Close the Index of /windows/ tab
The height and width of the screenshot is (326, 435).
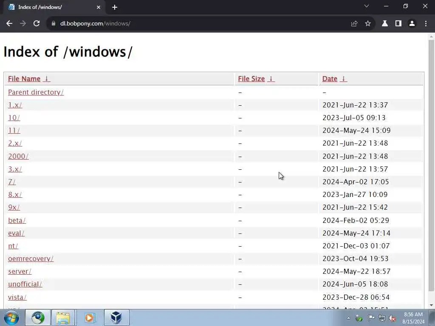point(99,7)
